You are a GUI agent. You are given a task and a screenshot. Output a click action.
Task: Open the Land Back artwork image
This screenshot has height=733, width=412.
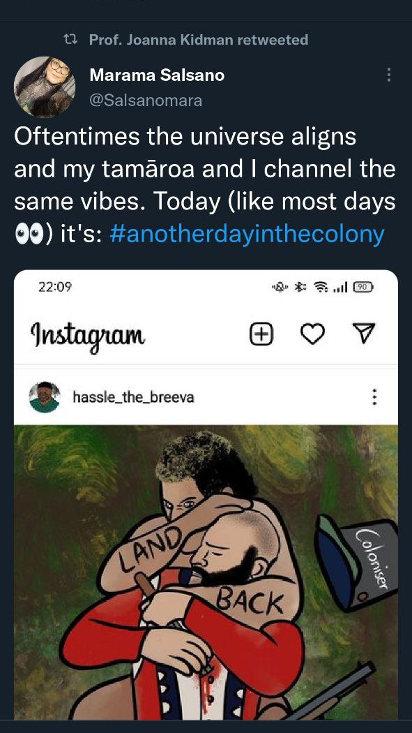point(206,572)
